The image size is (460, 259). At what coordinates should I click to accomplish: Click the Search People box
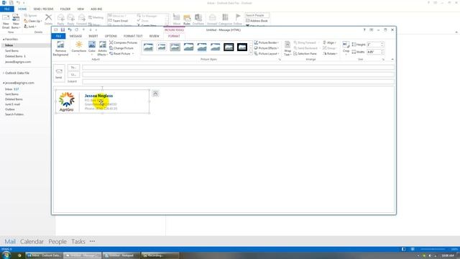click(257, 15)
